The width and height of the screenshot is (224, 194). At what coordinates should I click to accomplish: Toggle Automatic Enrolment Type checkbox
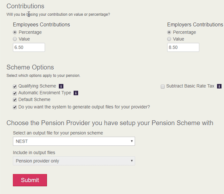coord(15,93)
